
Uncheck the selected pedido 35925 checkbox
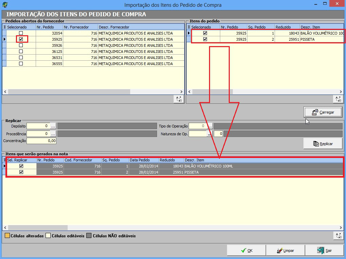[x=21, y=39]
